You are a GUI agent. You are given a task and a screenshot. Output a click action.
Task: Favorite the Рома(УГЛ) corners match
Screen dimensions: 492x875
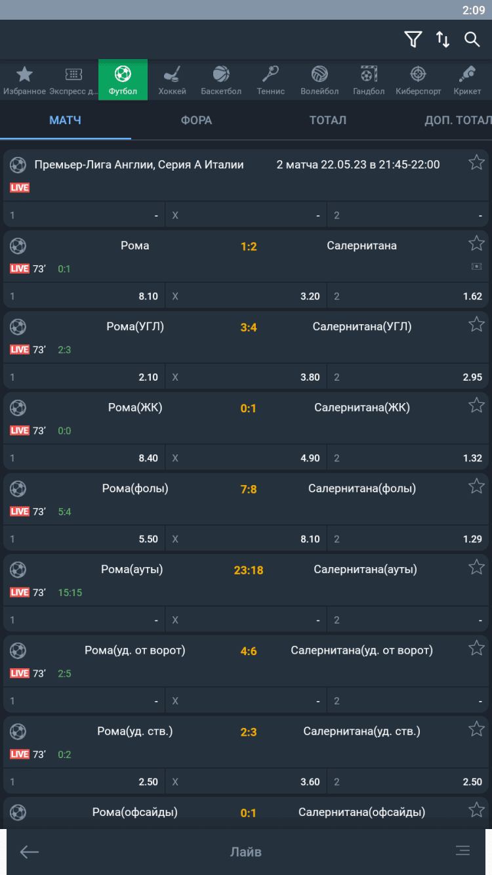(476, 324)
